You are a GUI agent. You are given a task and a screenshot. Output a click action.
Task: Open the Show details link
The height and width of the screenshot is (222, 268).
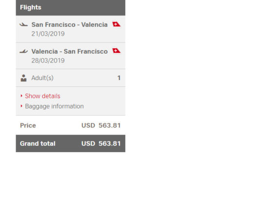(42, 96)
